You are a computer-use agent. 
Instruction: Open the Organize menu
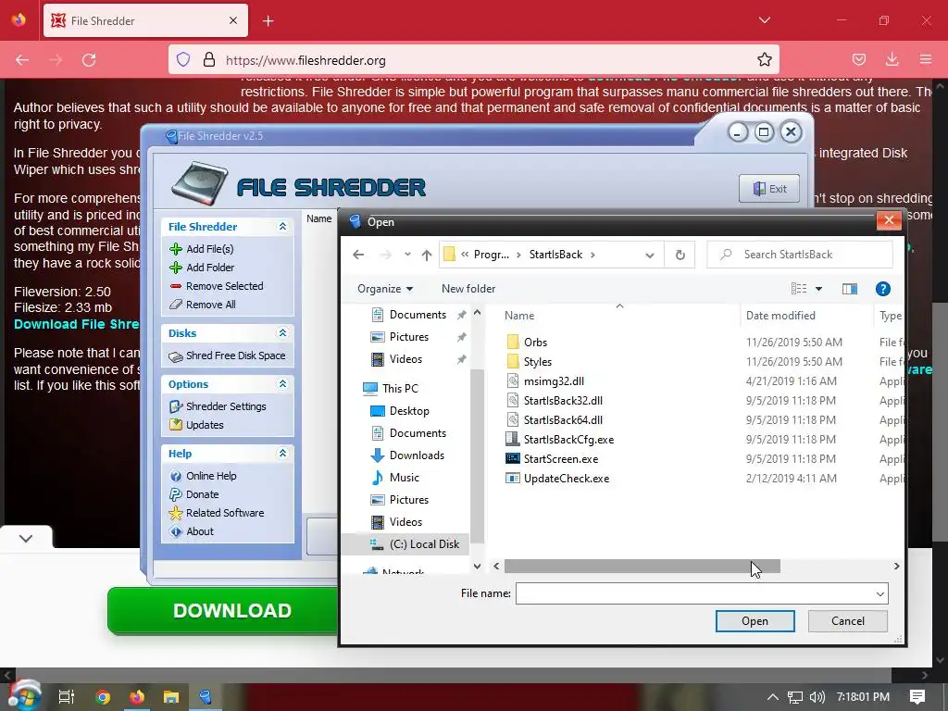[385, 289]
